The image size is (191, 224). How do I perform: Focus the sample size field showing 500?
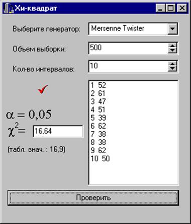[128, 48]
